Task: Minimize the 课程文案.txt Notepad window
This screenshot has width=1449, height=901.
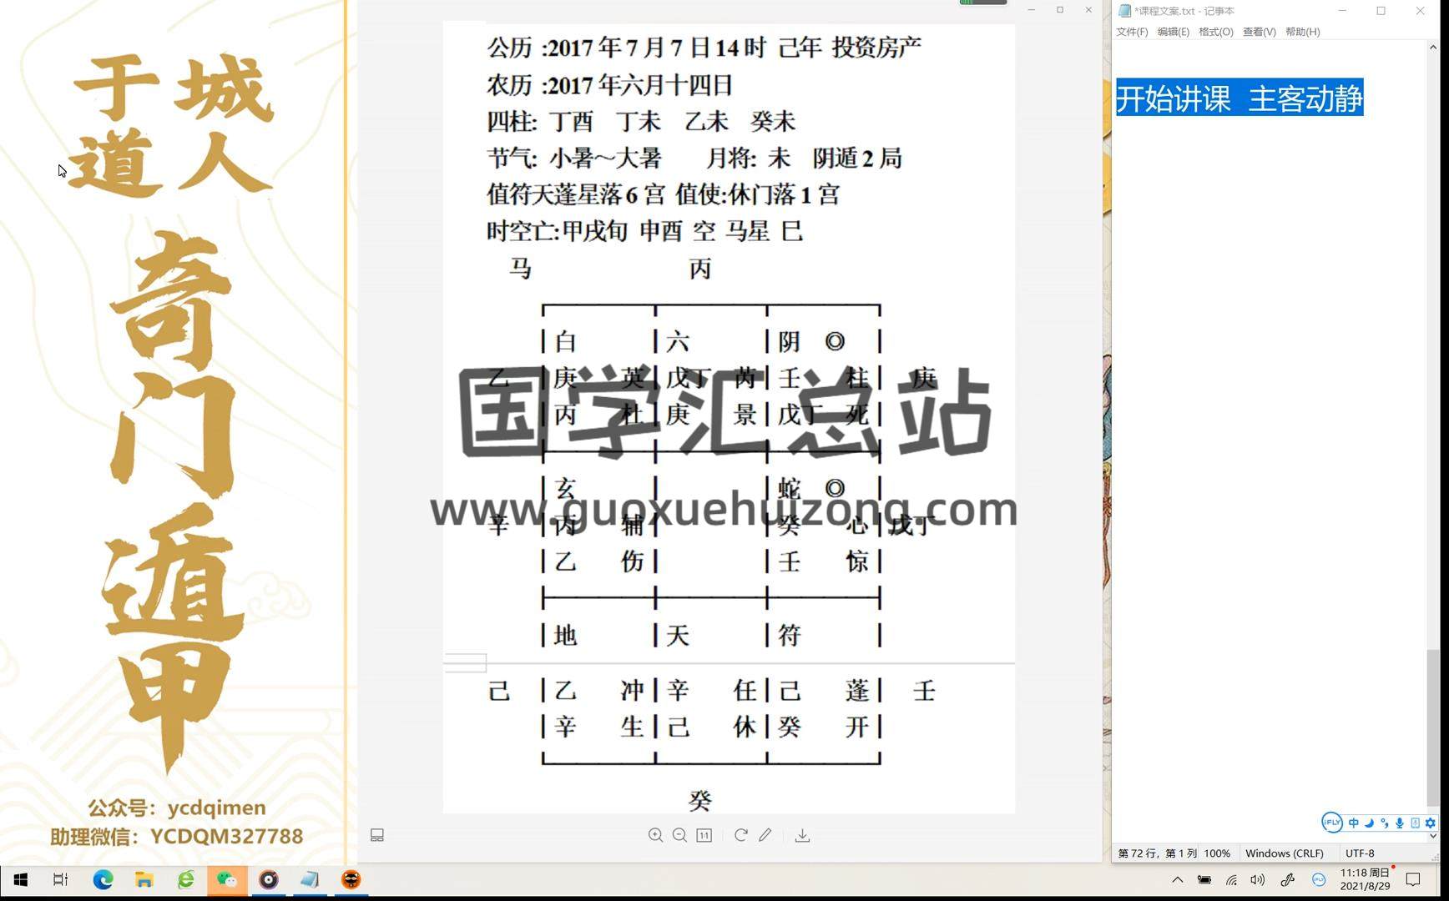Action: (1342, 11)
